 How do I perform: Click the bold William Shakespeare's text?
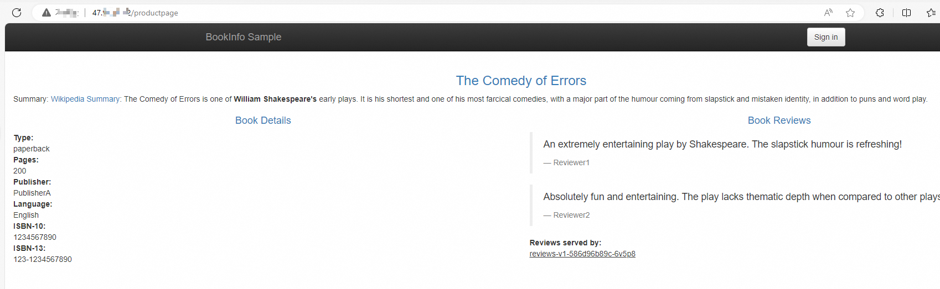click(275, 99)
